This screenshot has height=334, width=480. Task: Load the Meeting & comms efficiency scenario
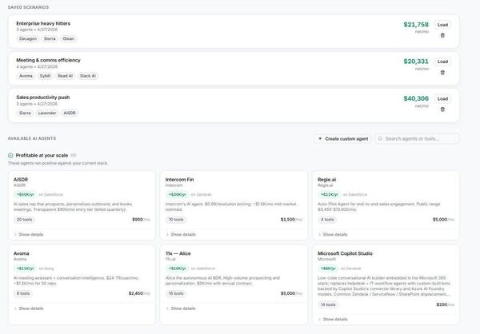click(x=442, y=62)
